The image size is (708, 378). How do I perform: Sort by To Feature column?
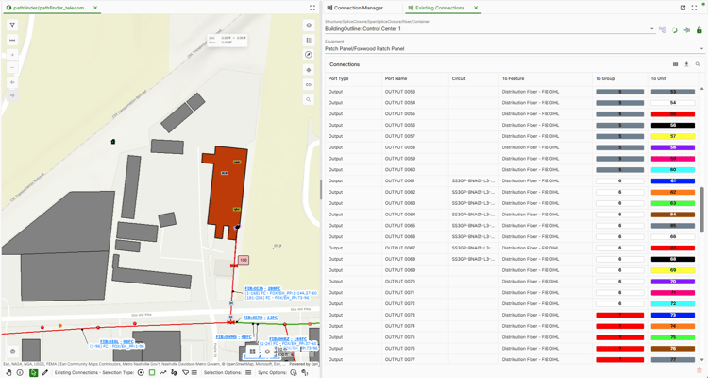click(x=513, y=78)
